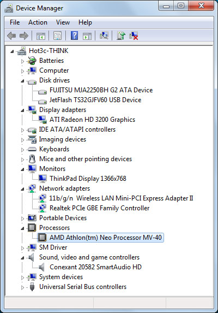This screenshot has height=313, width=218.
Task: Collapse the root Hot3c-THINK node
Action: tap(12, 51)
